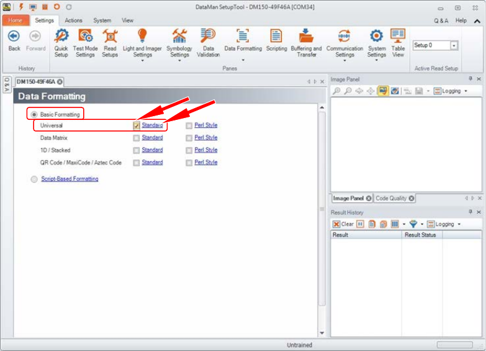The image size is (486, 351).
Task: Expand Symbology Settings dropdown arrow
Action: pyautogui.click(x=179, y=61)
